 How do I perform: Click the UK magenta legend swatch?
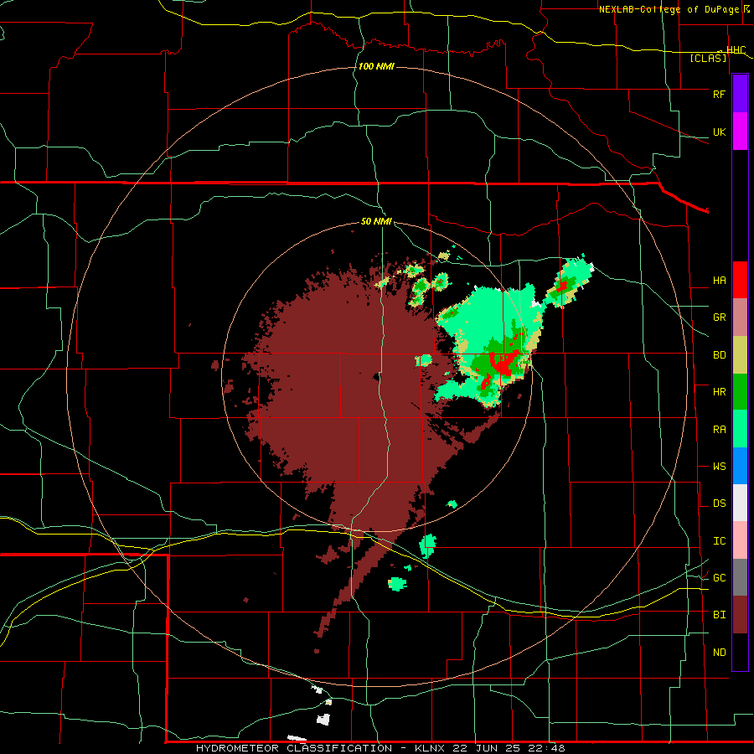(x=740, y=132)
